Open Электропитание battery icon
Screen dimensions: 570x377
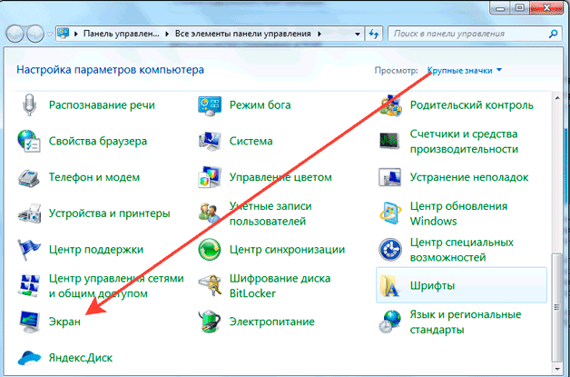(x=211, y=322)
